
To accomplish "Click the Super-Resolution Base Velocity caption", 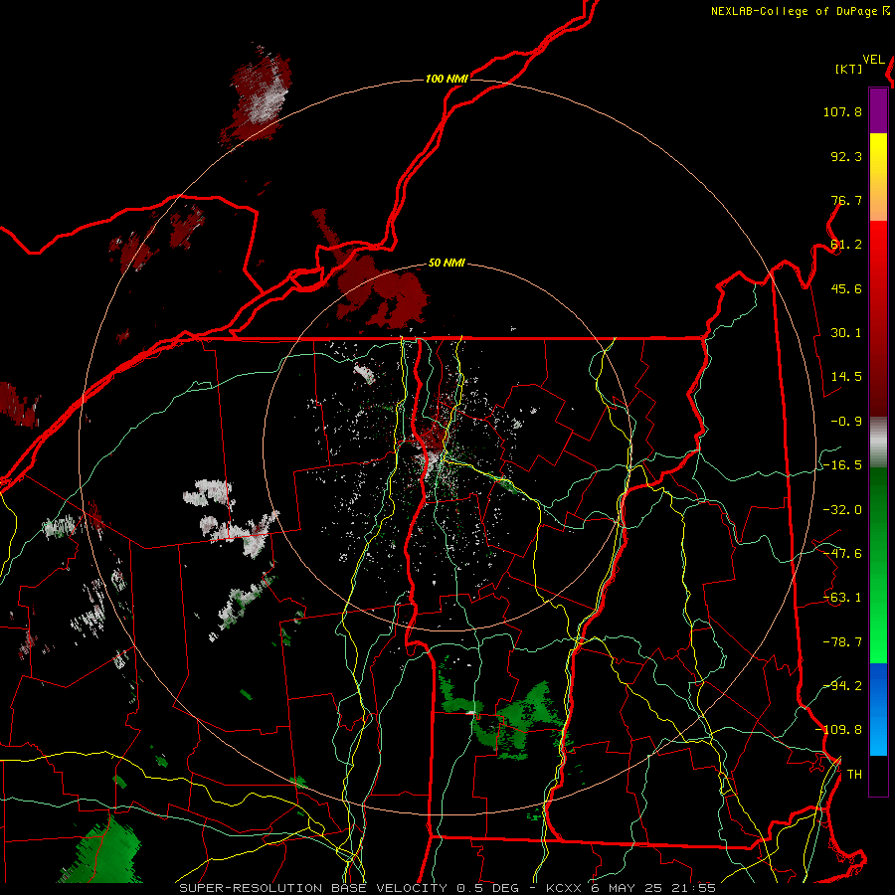I will 447,888.
